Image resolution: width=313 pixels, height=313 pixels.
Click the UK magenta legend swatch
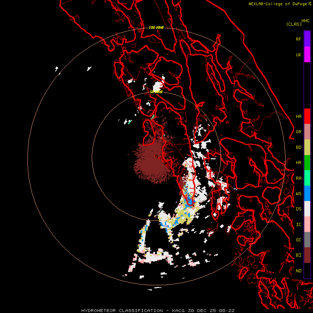[x=307, y=55]
